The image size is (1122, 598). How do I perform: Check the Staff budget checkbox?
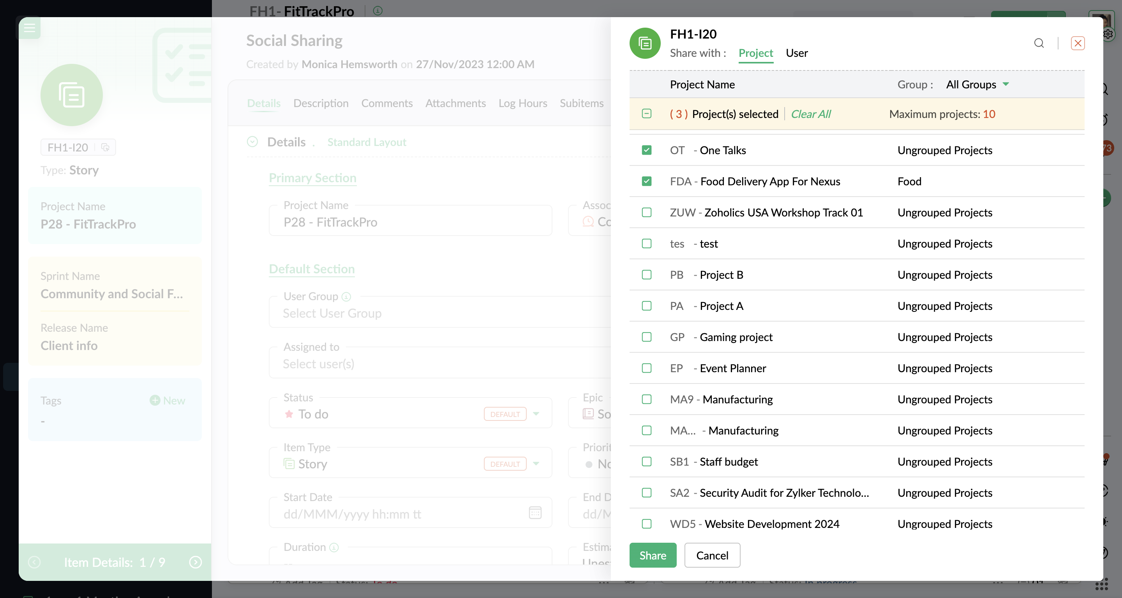coord(647,461)
